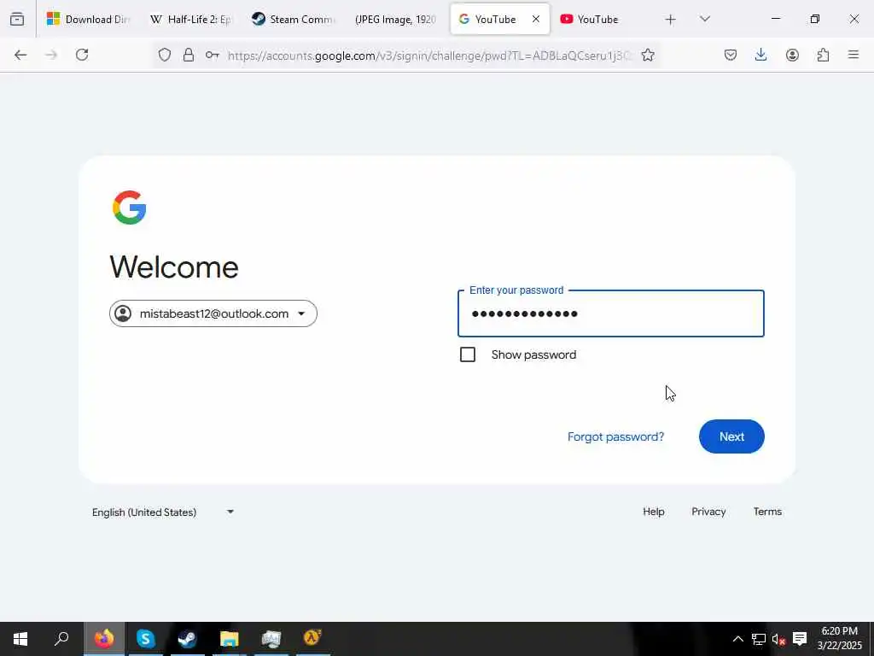Screen dimensions: 874x656
Task: Switch to Steam Community tab
Action: coord(294,20)
